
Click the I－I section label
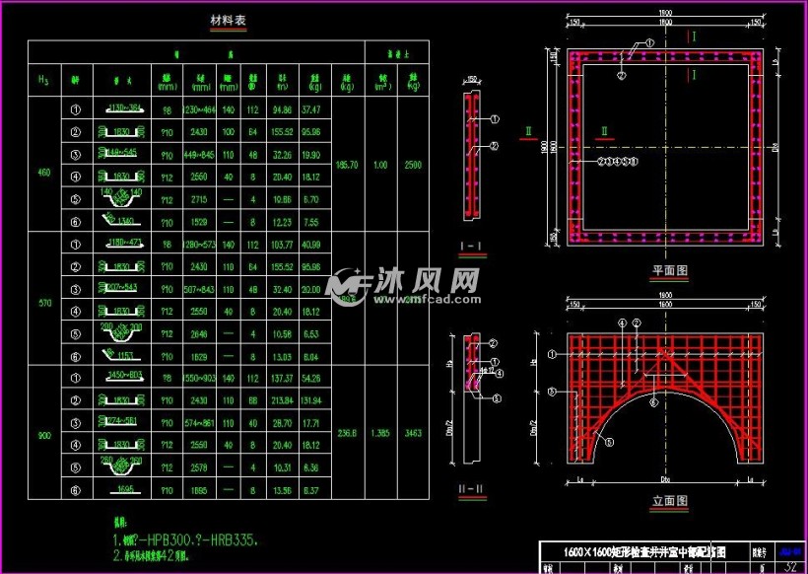pos(473,247)
